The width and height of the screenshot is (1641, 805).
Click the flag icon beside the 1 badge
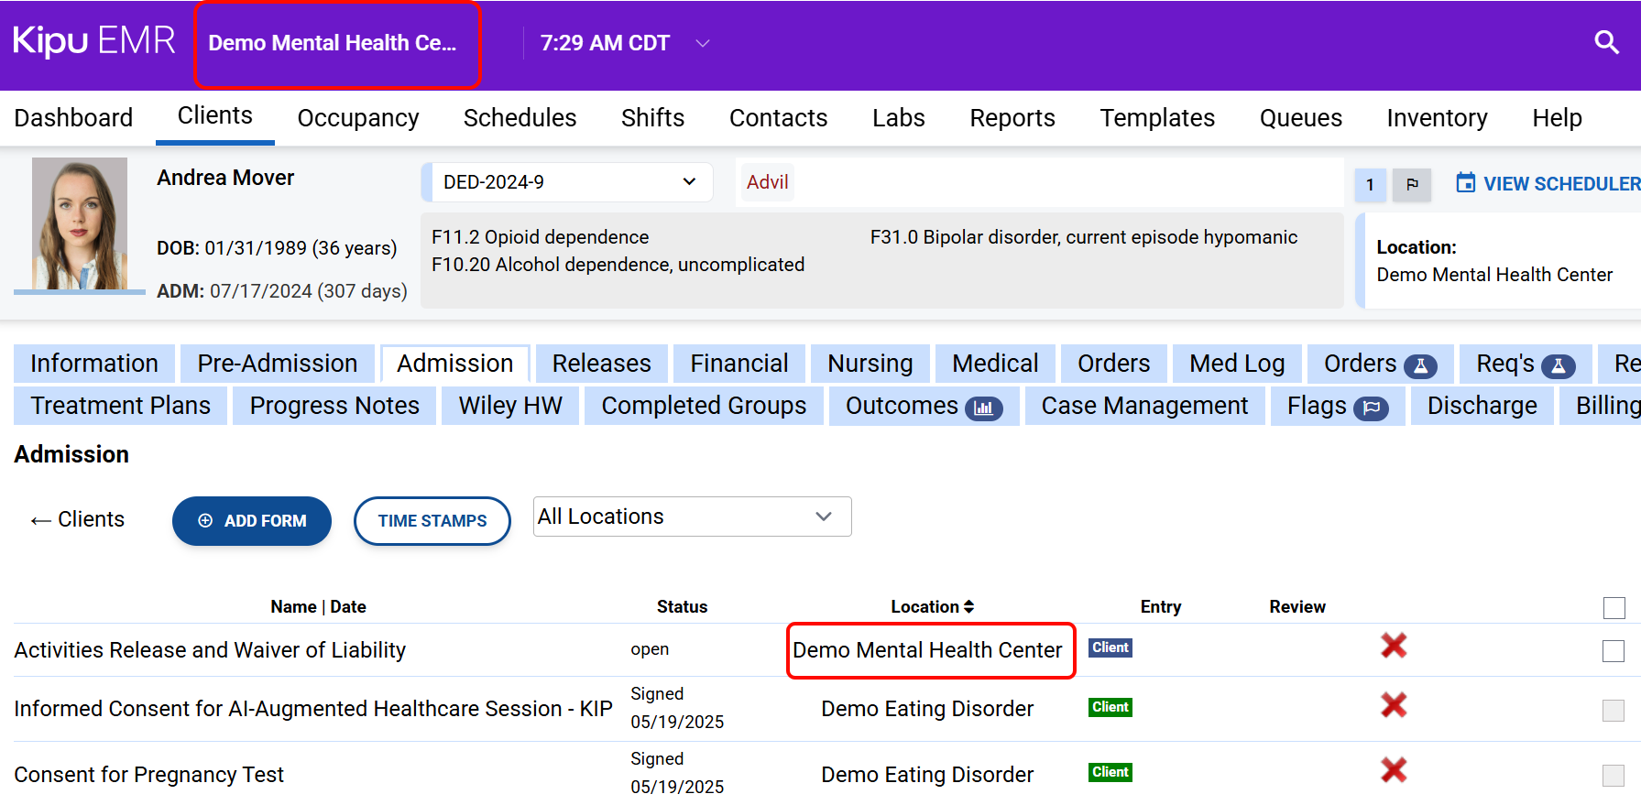coord(1412,185)
